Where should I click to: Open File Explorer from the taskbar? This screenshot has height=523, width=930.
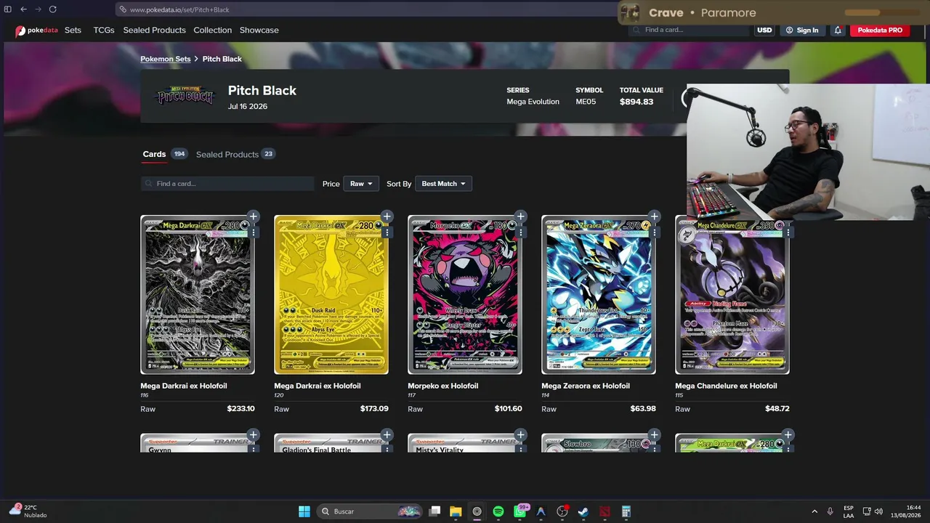point(456,511)
